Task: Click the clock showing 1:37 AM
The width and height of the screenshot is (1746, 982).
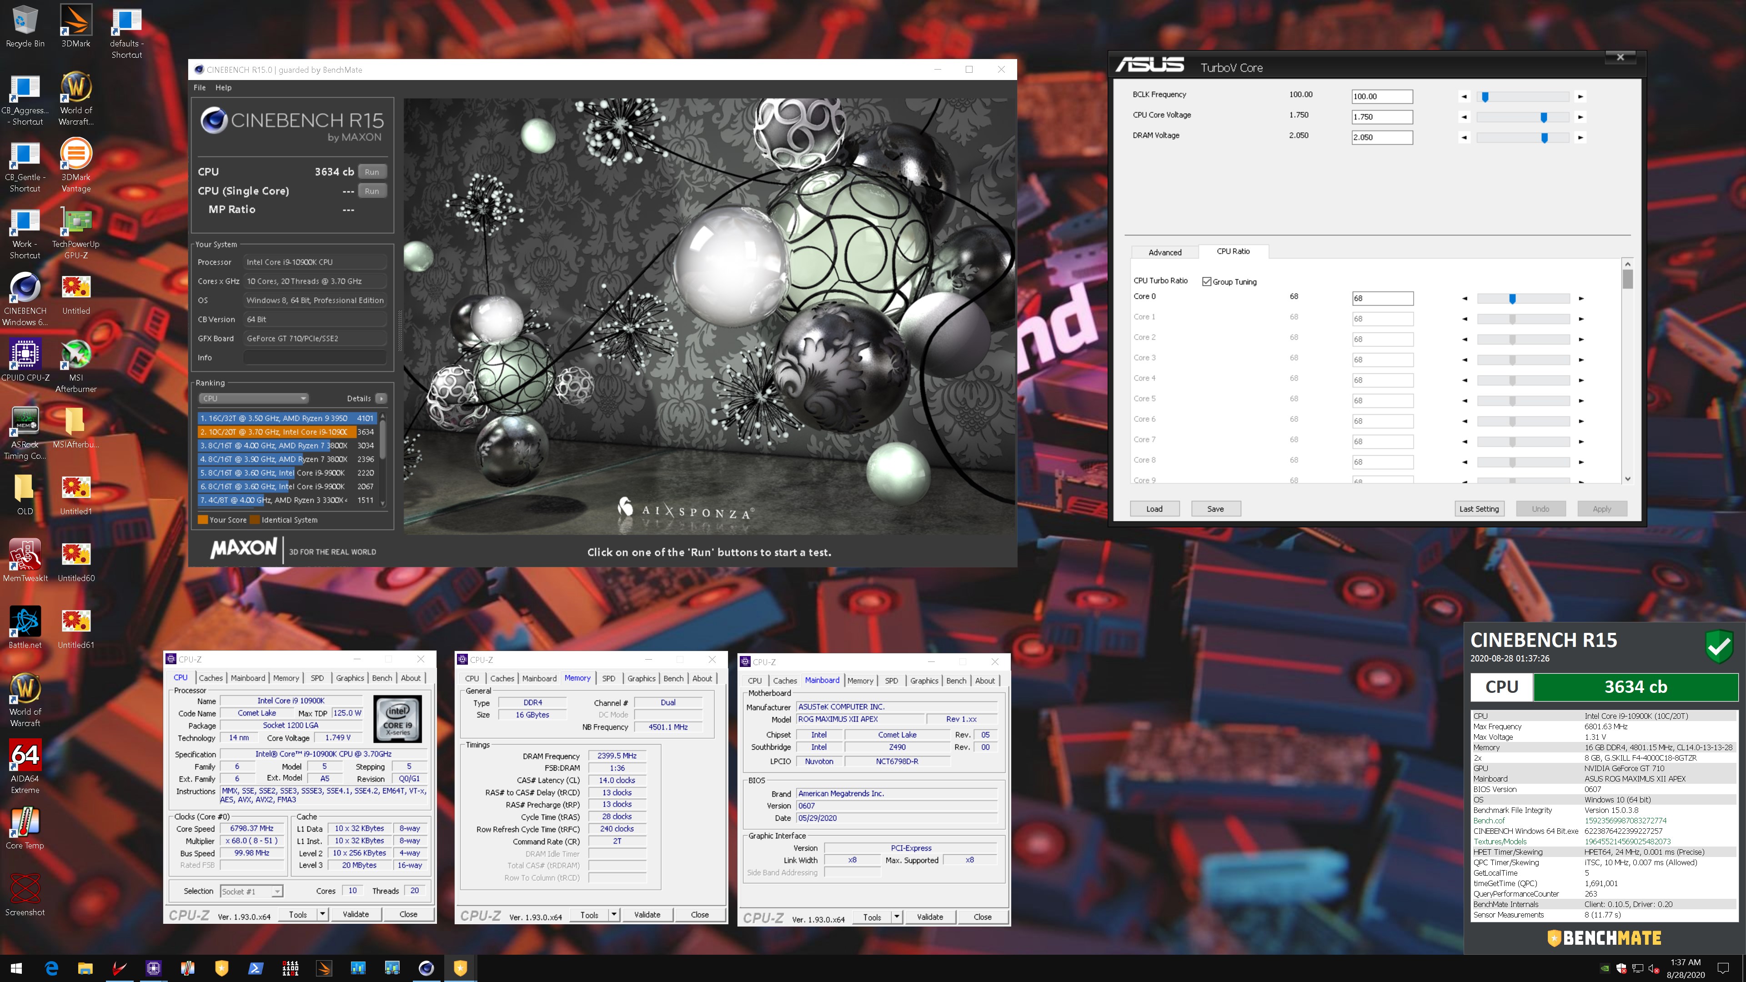Action: pyautogui.click(x=1685, y=962)
